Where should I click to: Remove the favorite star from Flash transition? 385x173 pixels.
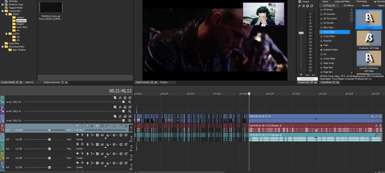click(x=321, y=45)
